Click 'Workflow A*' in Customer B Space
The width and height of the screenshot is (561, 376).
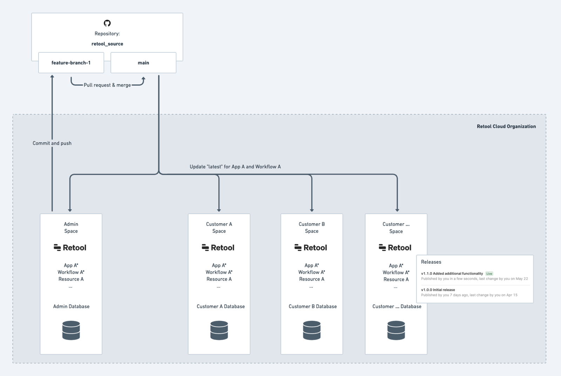tap(312, 272)
